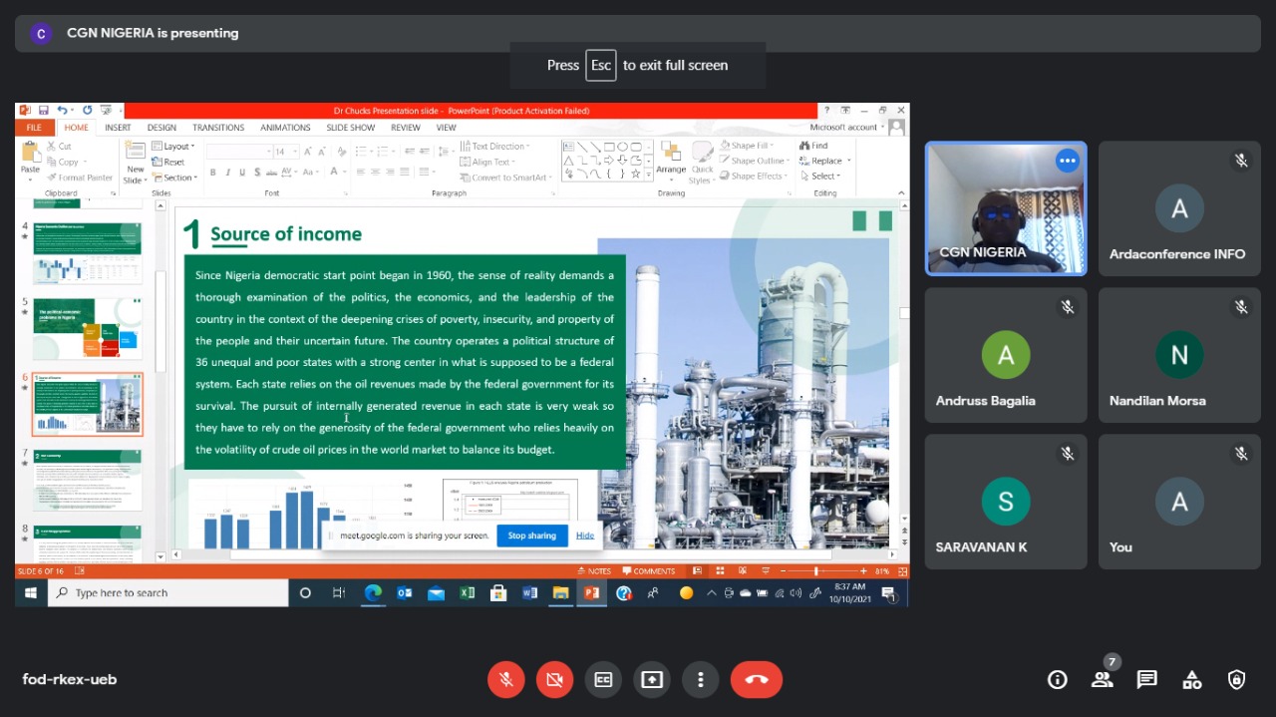Open Excel from the taskbar

[467, 592]
